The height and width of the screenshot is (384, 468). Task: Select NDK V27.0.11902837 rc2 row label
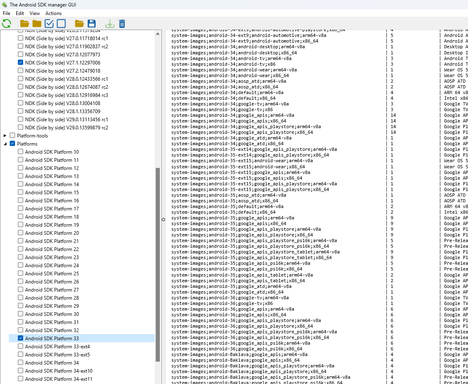click(x=67, y=46)
